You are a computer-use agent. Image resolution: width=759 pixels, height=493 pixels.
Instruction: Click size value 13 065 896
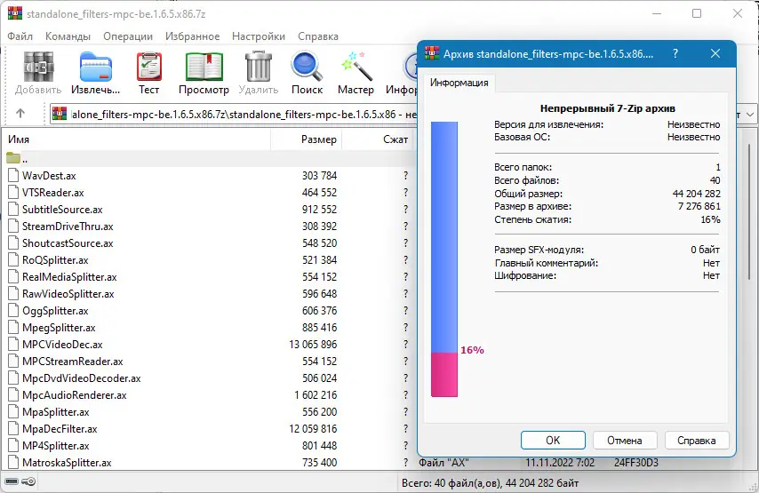[x=313, y=344]
